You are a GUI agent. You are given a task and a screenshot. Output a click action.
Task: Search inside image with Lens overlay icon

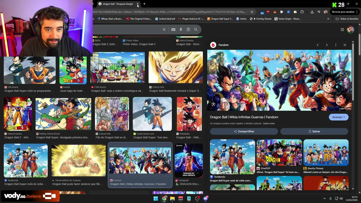pos(213,105)
